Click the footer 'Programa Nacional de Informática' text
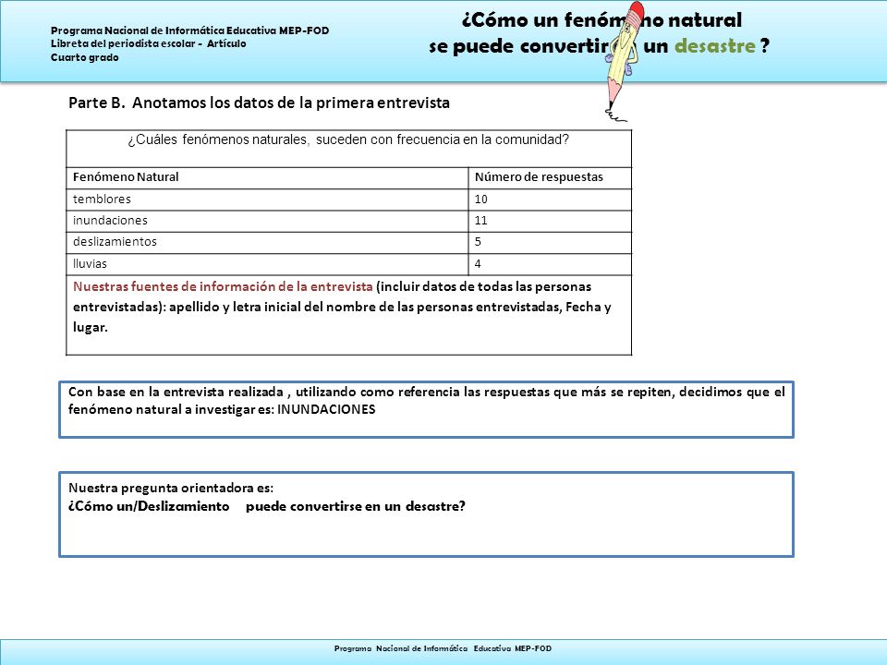This screenshot has width=887, height=665. click(443, 648)
